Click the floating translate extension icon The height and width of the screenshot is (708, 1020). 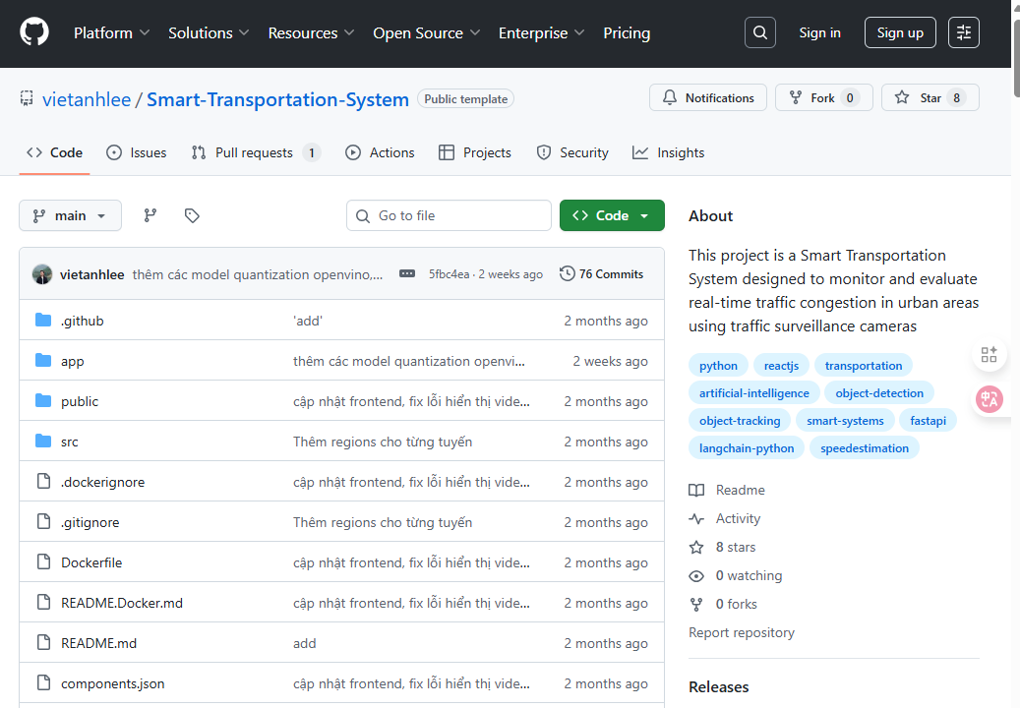click(x=989, y=399)
